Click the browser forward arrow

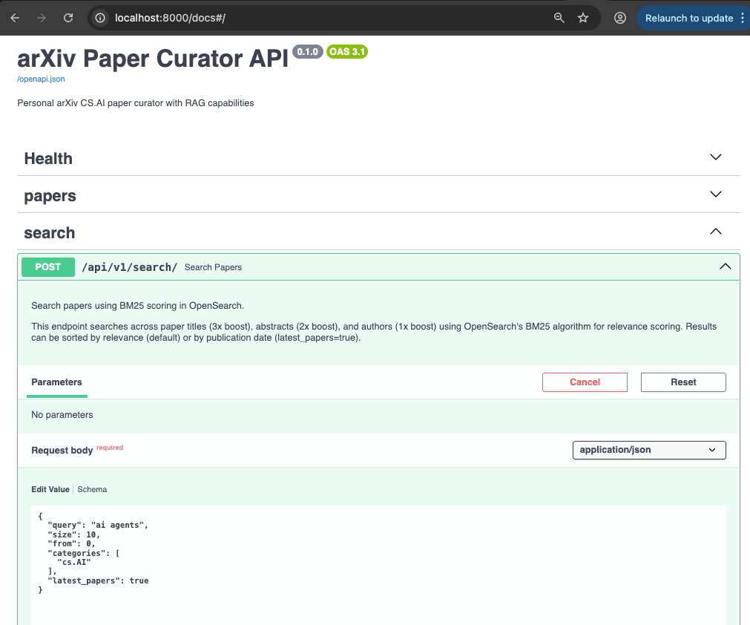click(x=42, y=18)
